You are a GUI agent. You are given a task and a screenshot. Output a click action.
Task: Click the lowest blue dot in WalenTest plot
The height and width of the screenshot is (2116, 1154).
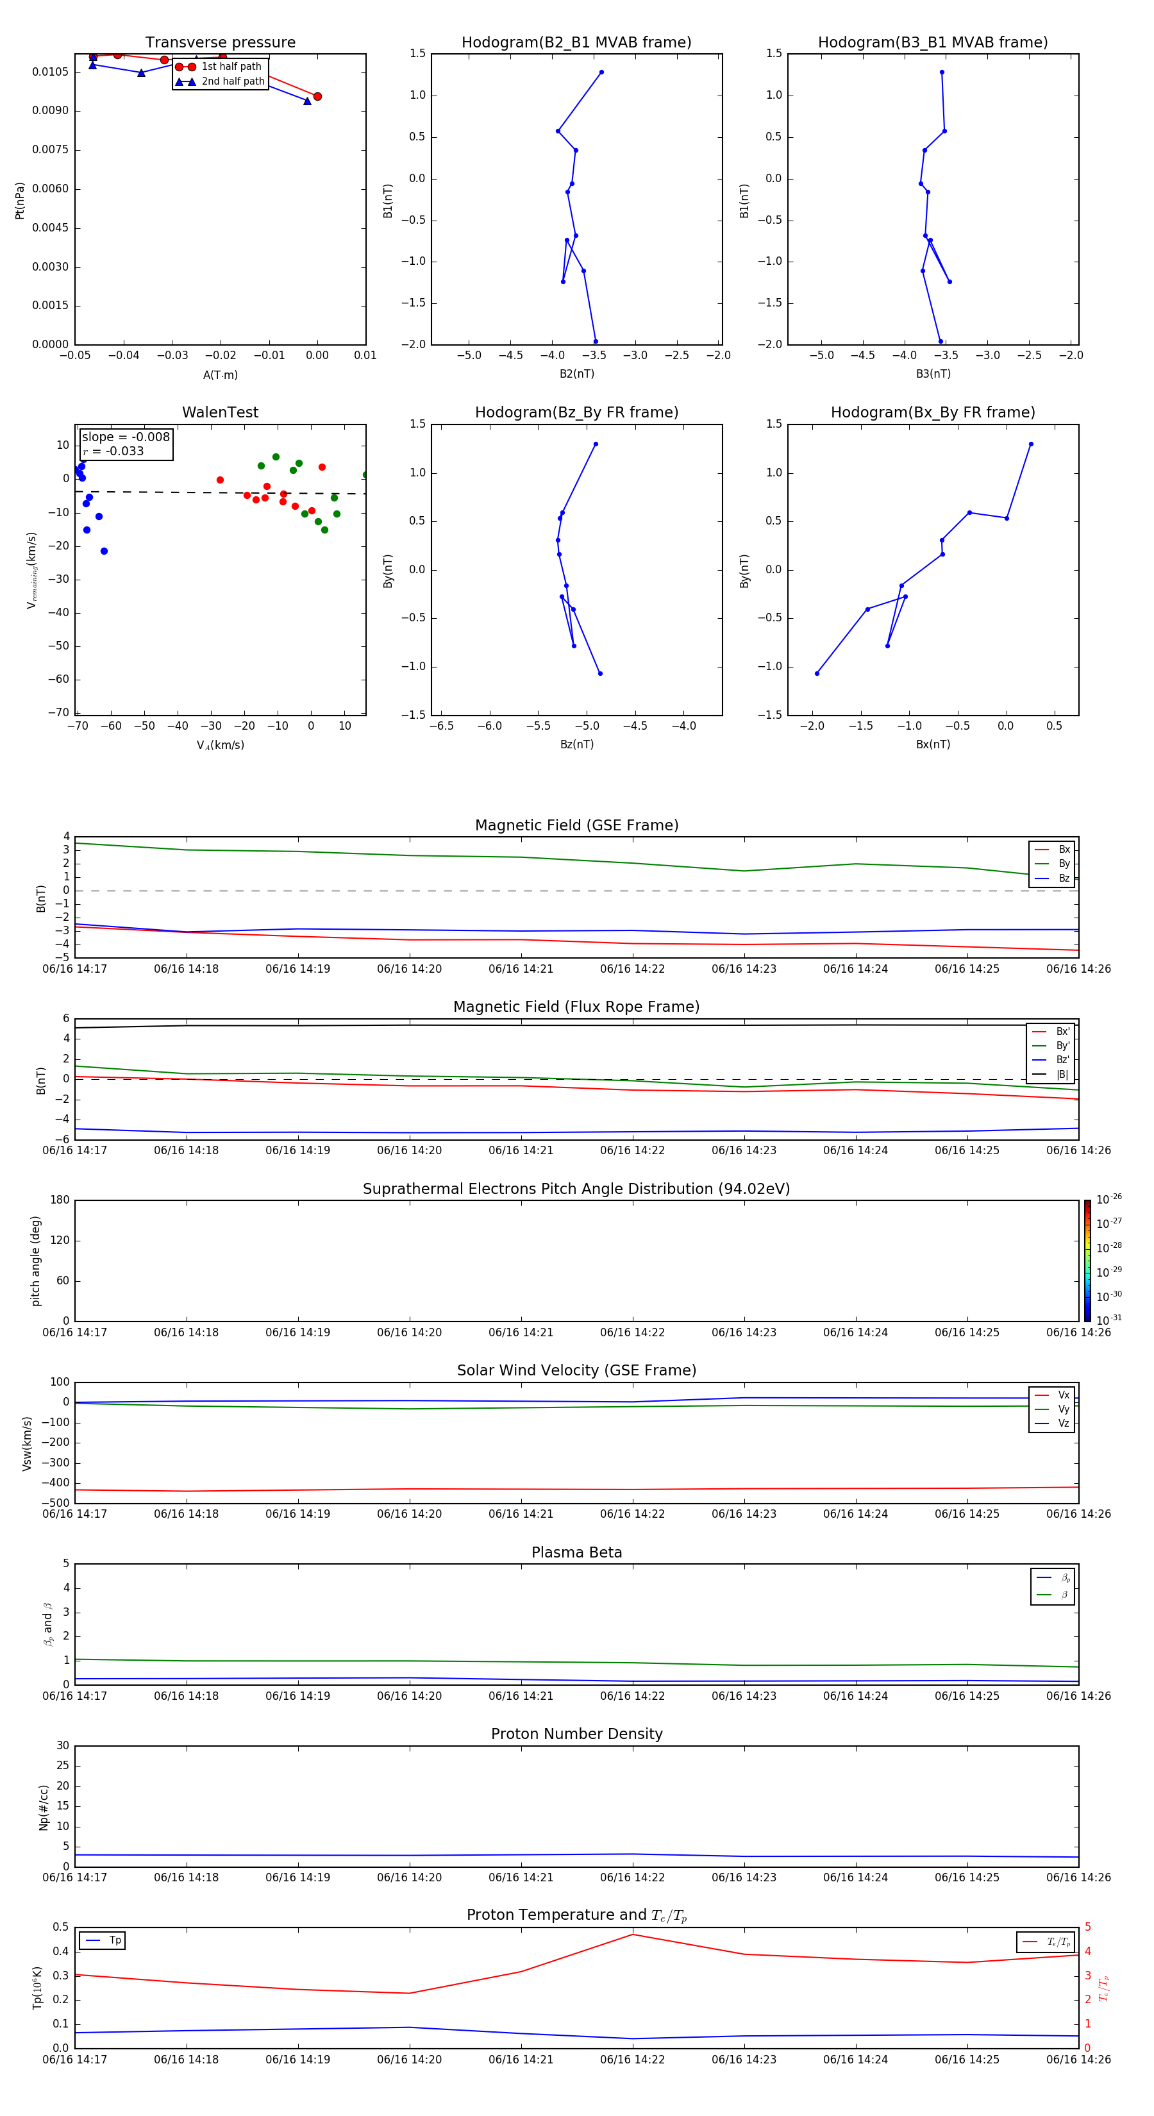click(x=105, y=551)
